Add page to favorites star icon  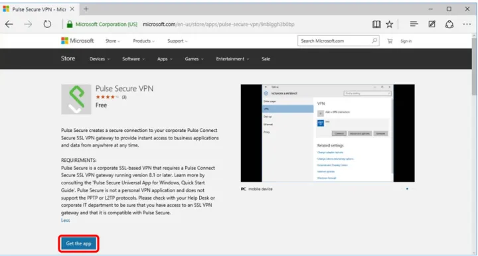(x=389, y=24)
